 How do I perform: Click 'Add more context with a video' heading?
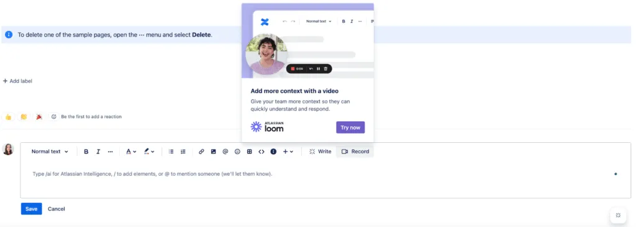tap(294, 91)
